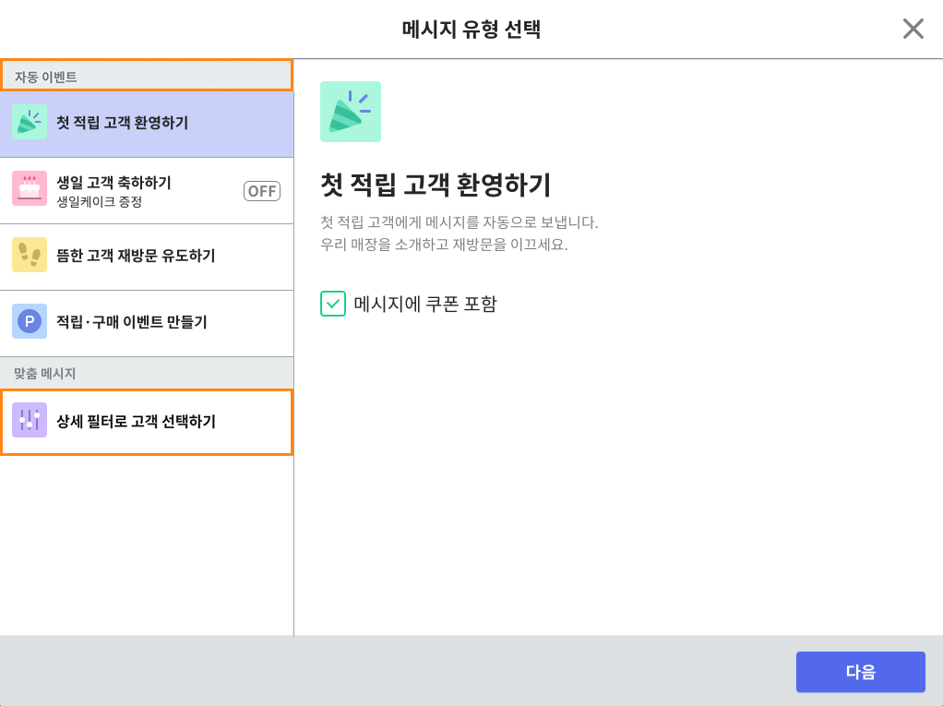Click the 자동 이벤트 section header
This screenshot has height=706, width=943.
click(147, 75)
